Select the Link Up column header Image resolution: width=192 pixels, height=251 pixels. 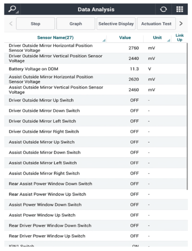(x=179, y=37)
